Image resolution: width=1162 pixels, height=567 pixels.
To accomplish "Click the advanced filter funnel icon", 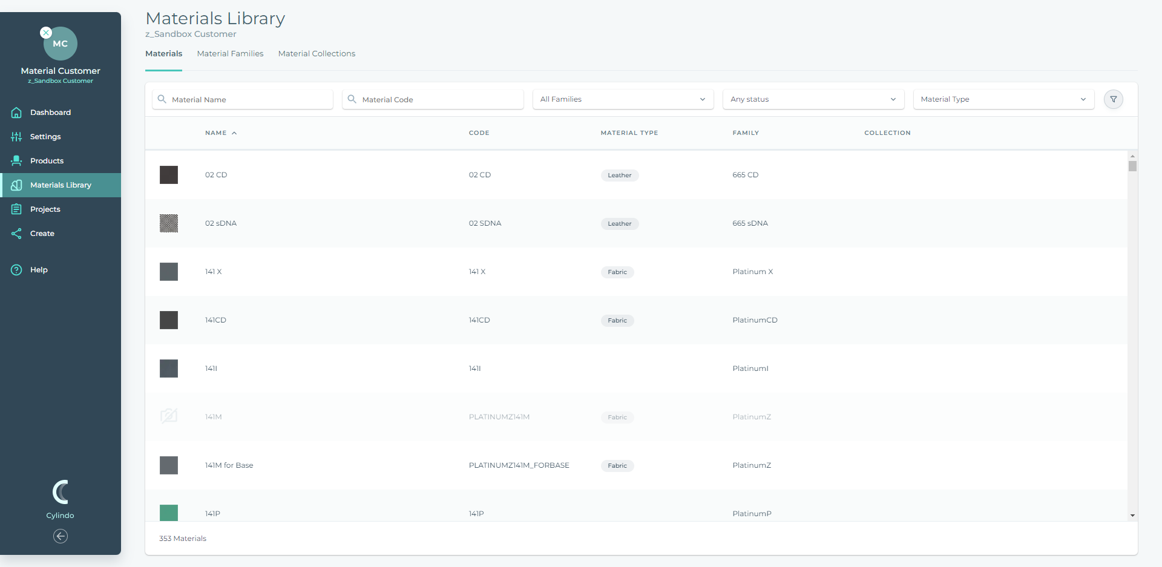I will pos(1113,99).
